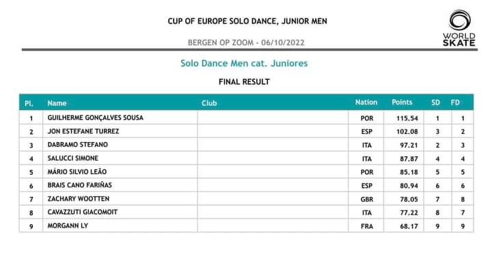492x278 pixels.
Task: Click Mário Silvio Leão's name
Action: pos(77,171)
